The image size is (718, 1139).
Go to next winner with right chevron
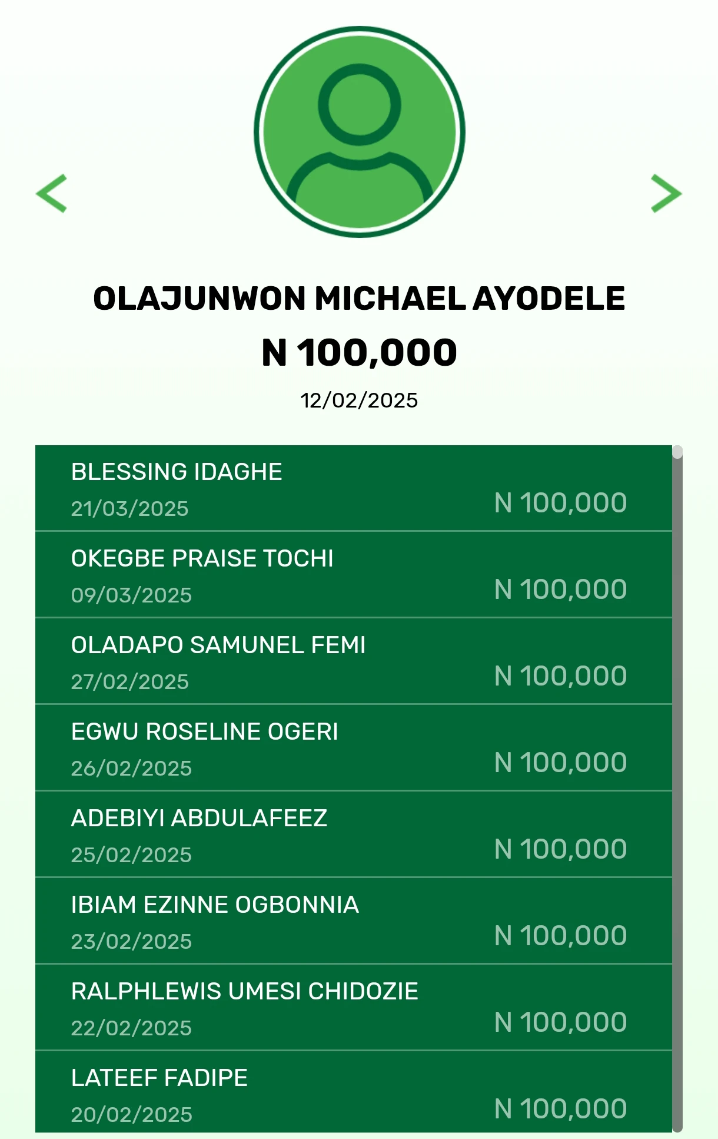pos(666,193)
